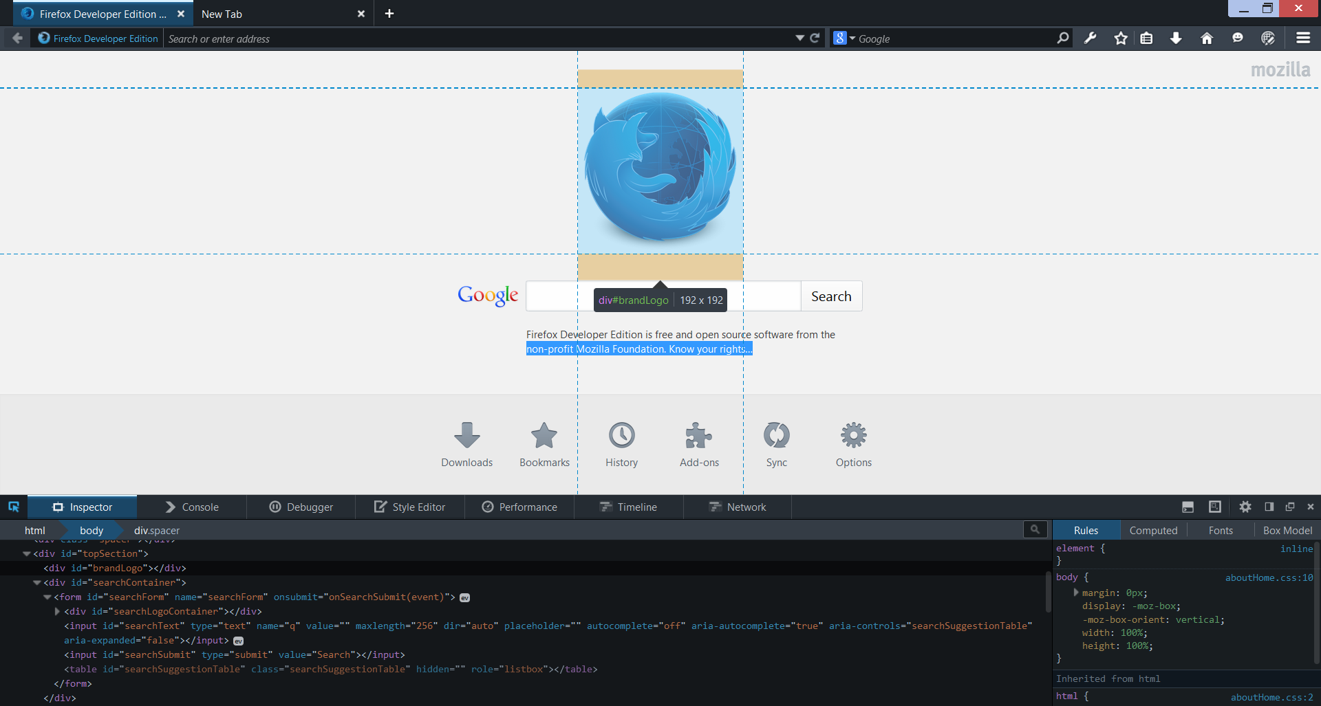Screen dimensions: 1321x706
Task: Close the developer tools panel
Action: 1311,507
